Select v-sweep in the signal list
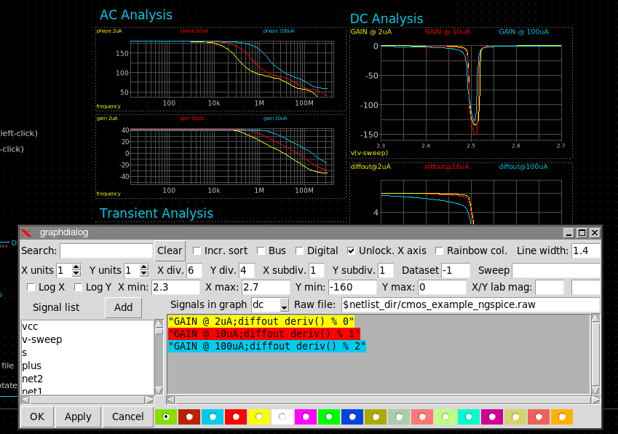 42,339
